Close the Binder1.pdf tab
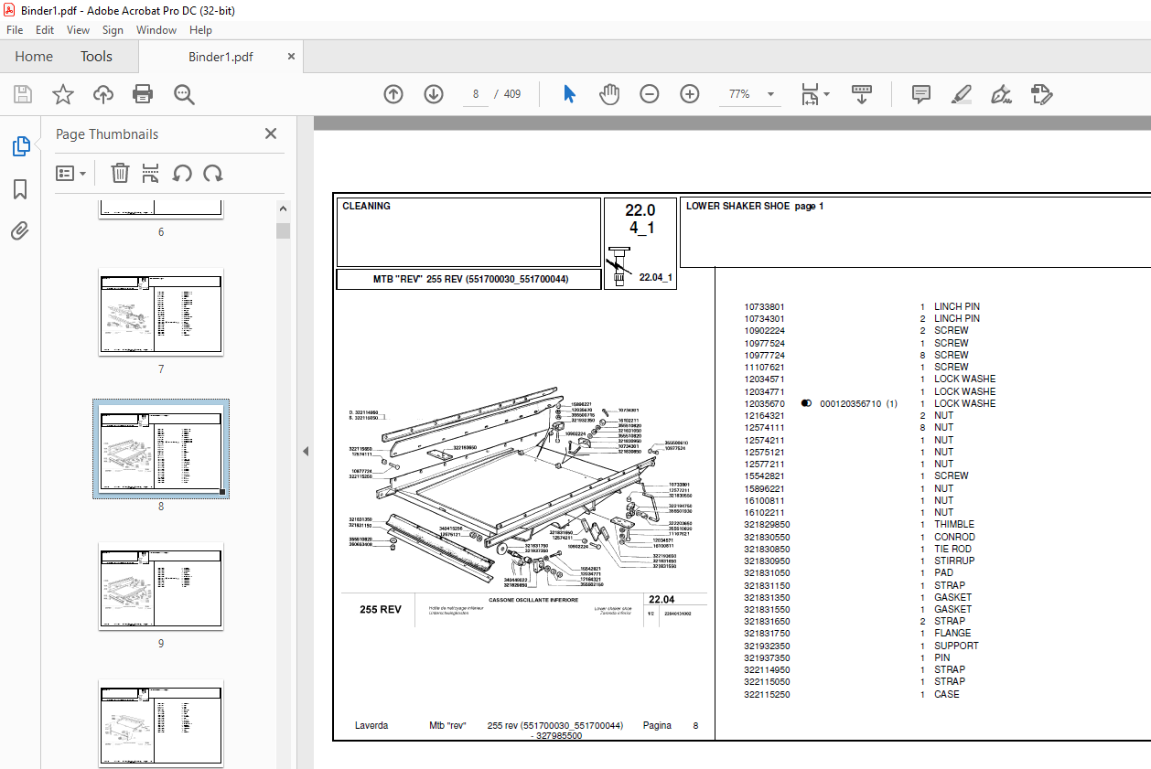Viewport: 1151px width, 769px height. pos(292,57)
